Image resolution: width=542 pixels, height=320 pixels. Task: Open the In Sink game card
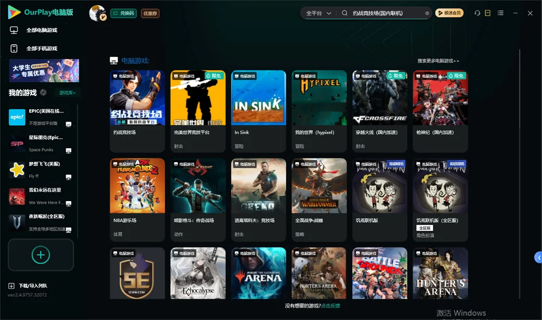(259, 111)
